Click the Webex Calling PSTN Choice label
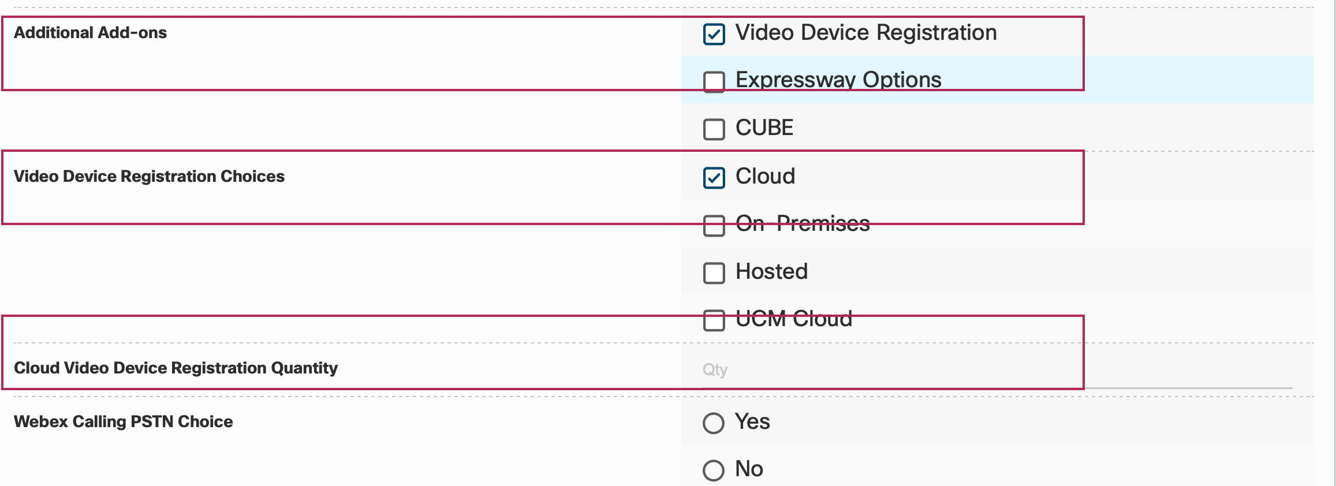1336x486 pixels. 123,421
